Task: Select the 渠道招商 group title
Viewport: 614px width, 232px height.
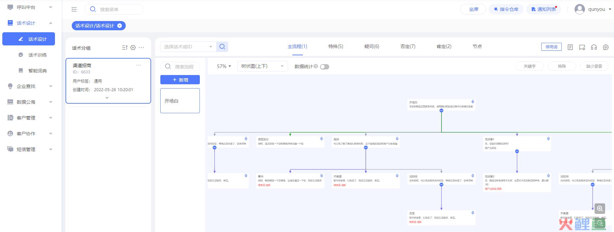Action: (x=82, y=65)
